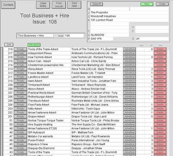Click the company field Woodcraft Industries

pos(129,16)
